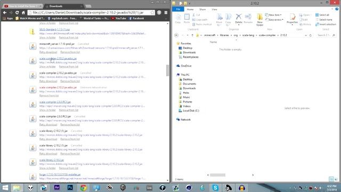
Task: Click Explorer back navigation arrow
Action: click(x=176, y=35)
